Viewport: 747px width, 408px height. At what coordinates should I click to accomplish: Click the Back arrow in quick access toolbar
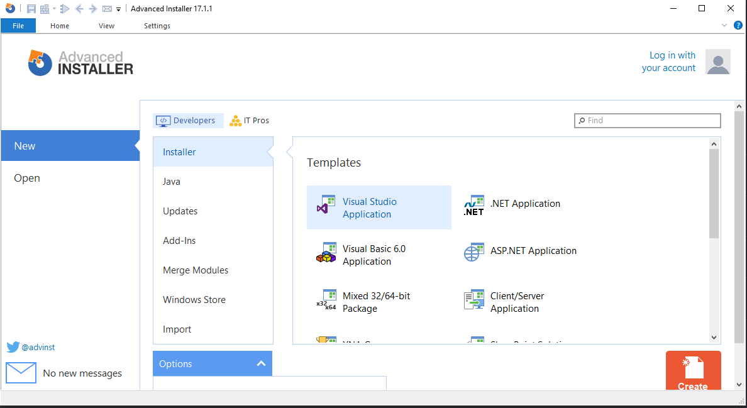point(79,9)
